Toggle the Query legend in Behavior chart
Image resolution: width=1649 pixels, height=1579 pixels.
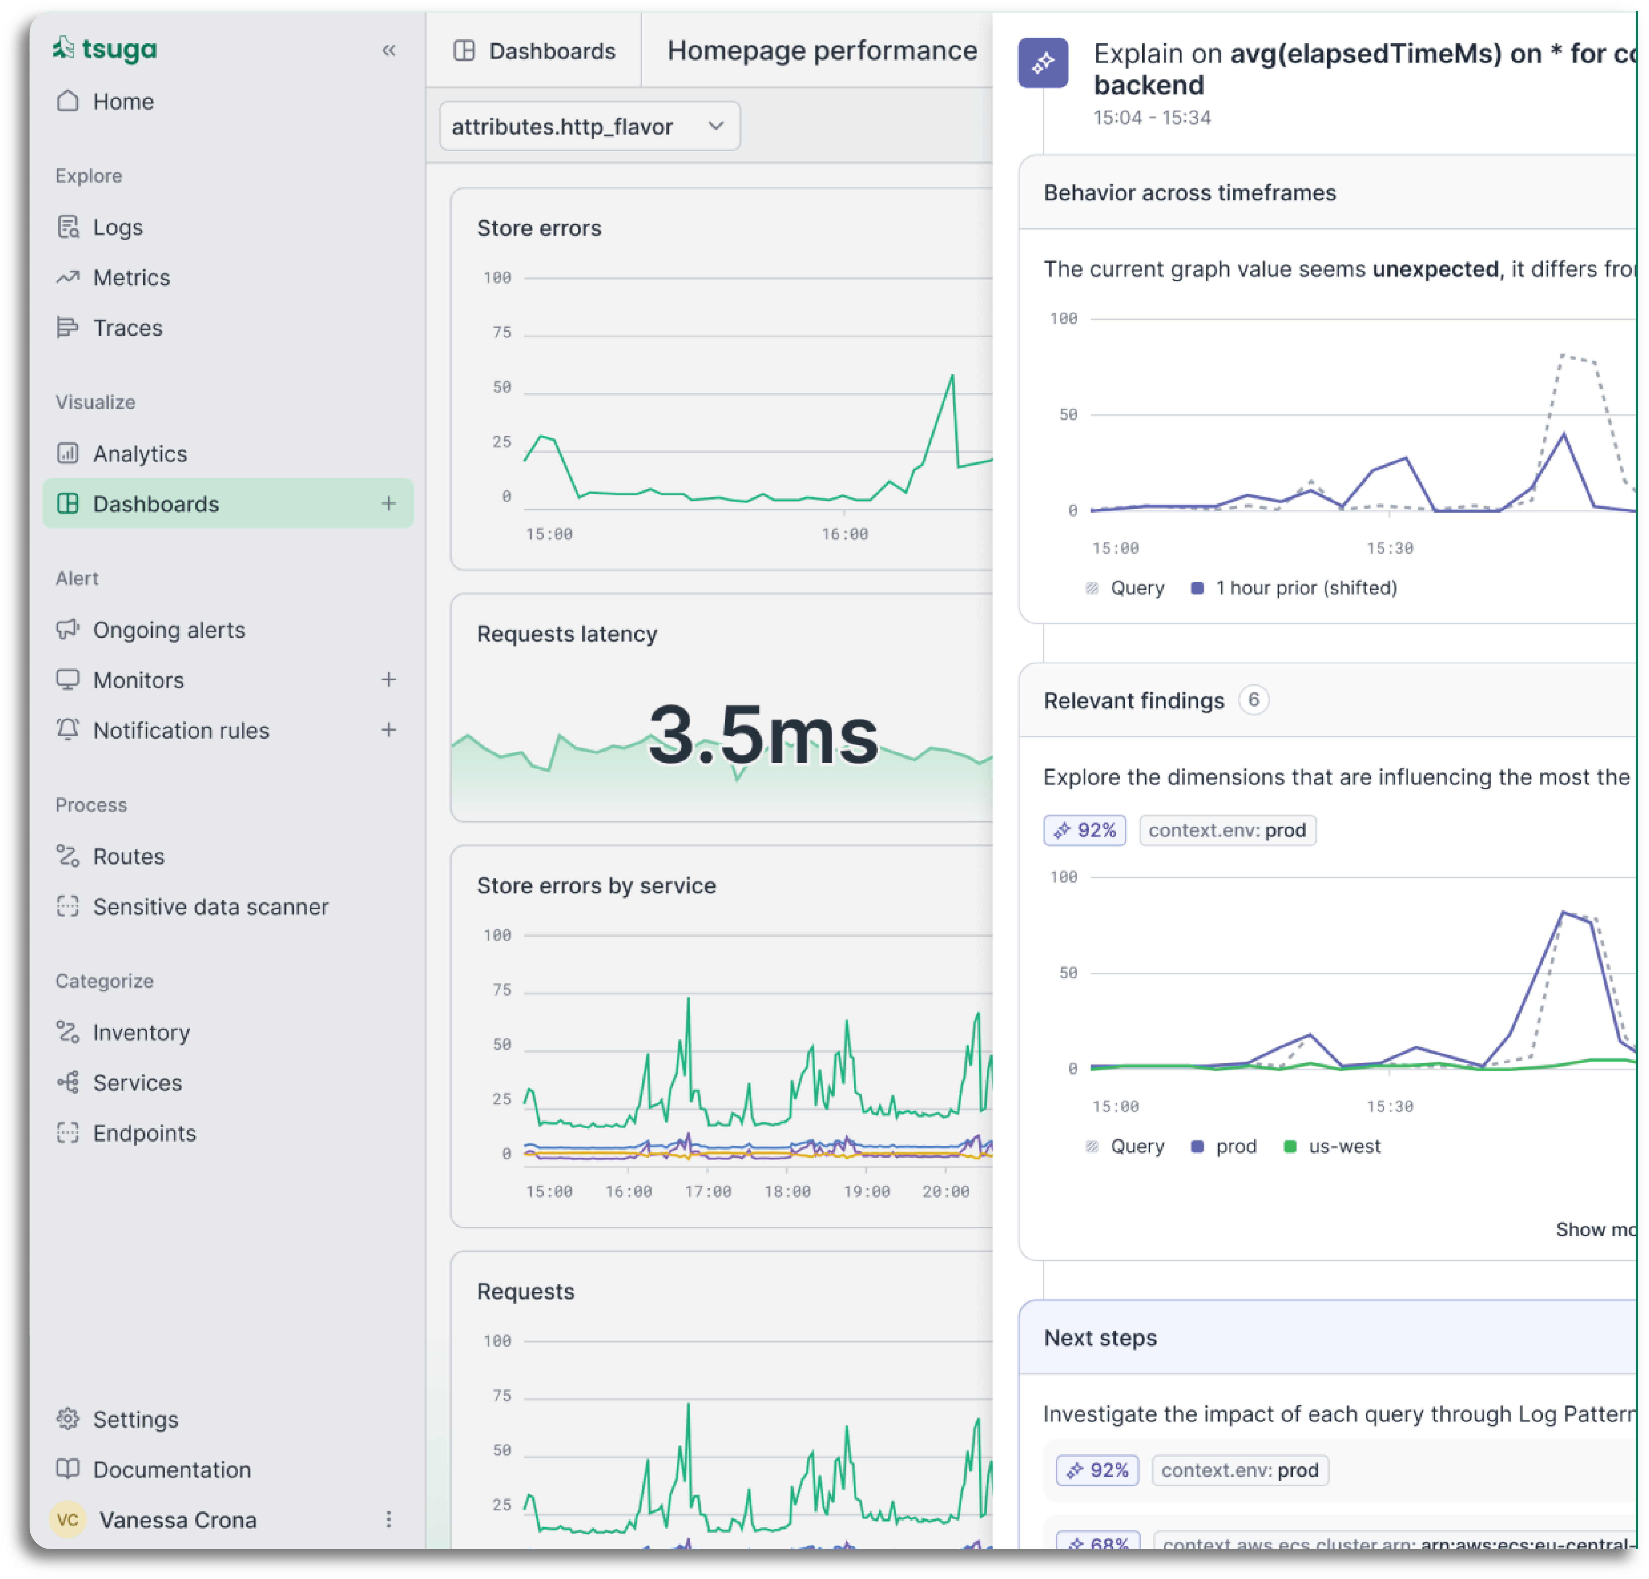[x=1126, y=589]
